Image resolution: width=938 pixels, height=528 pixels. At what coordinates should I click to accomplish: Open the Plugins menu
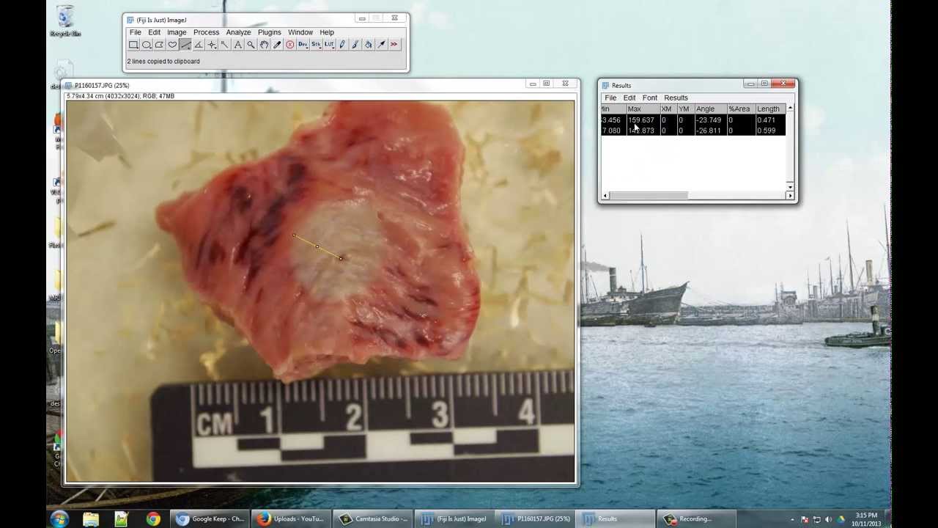(269, 32)
